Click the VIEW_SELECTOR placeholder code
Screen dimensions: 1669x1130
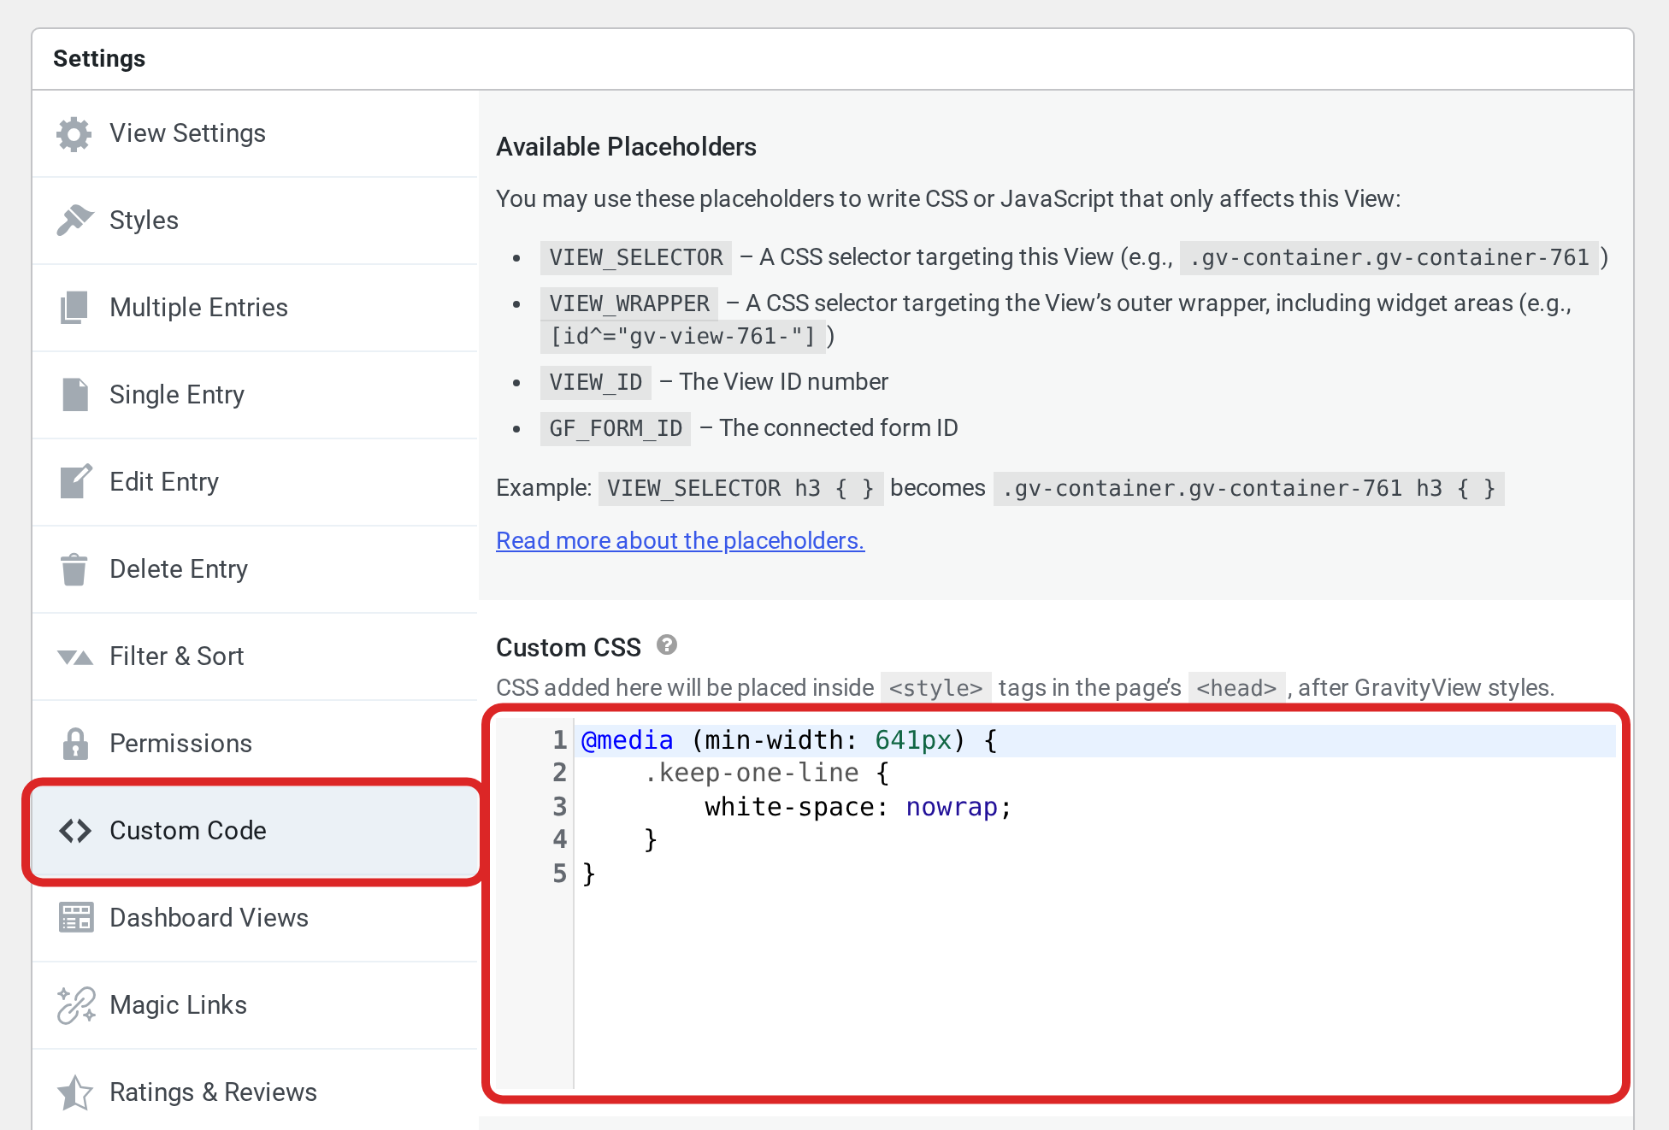click(635, 257)
